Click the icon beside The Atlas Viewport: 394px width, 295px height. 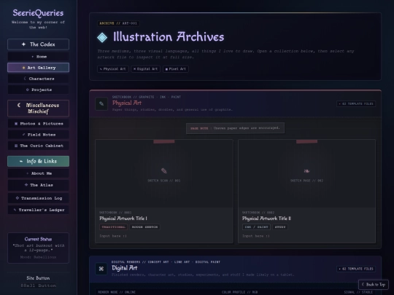(26, 185)
